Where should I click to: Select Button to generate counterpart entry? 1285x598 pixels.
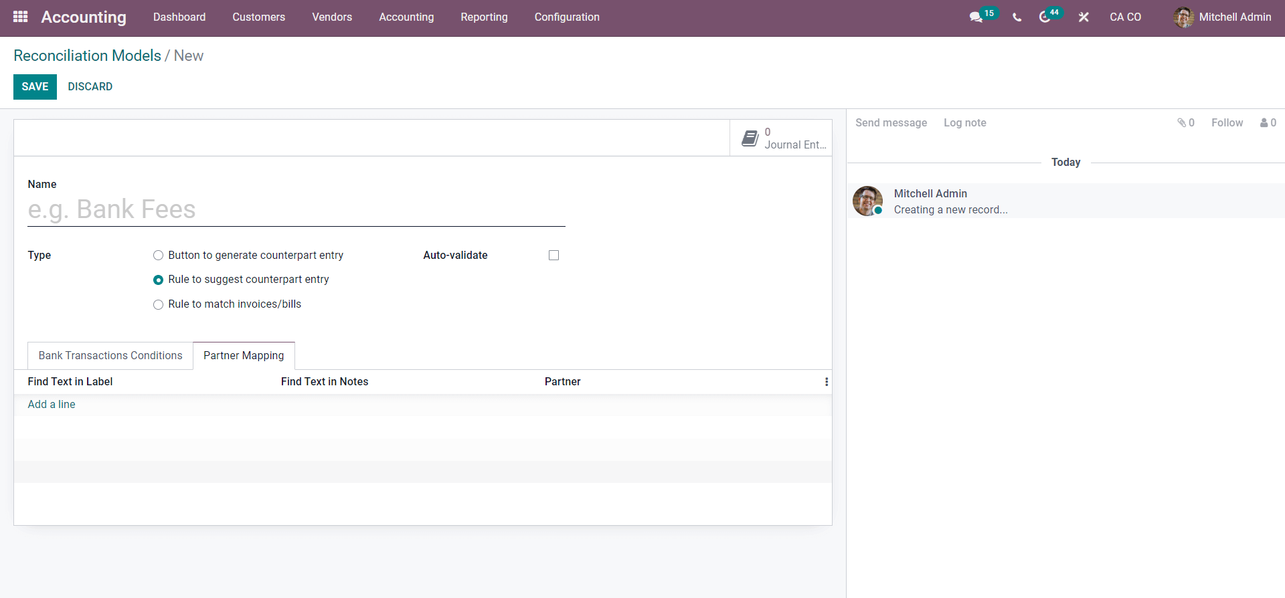click(x=158, y=256)
